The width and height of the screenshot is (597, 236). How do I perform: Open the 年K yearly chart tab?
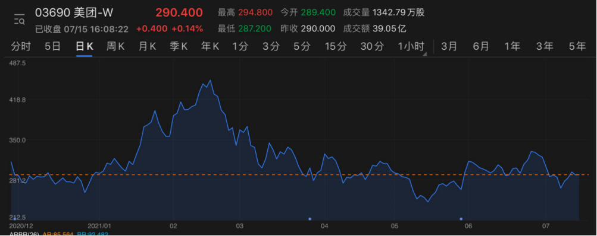click(210, 47)
